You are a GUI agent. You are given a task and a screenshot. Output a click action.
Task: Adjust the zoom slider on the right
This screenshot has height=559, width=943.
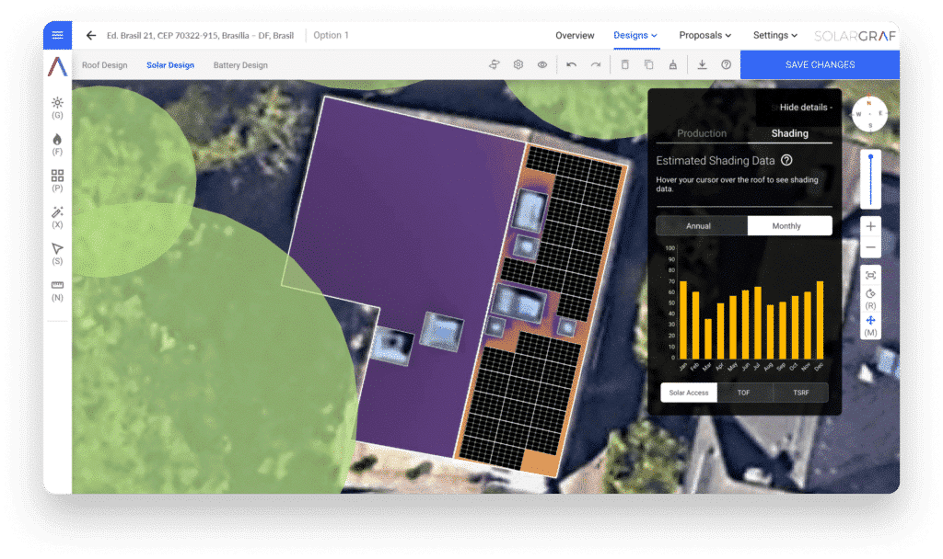869,179
